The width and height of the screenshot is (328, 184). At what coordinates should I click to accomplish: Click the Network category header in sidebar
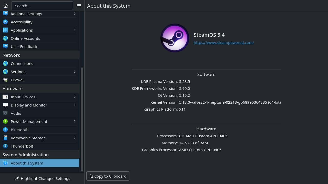[39, 55]
